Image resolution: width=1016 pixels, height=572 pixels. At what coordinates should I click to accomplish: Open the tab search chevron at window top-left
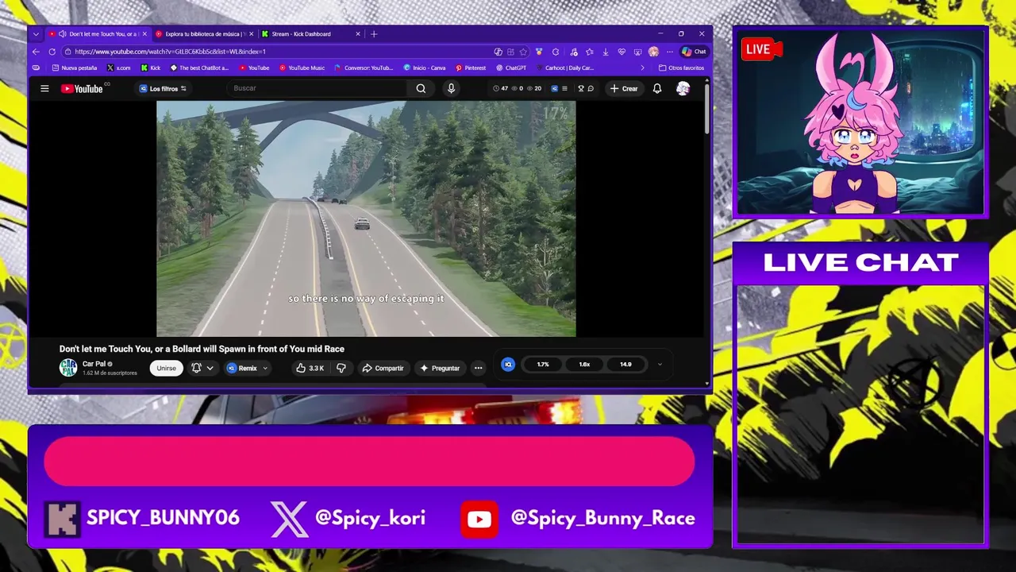36,34
